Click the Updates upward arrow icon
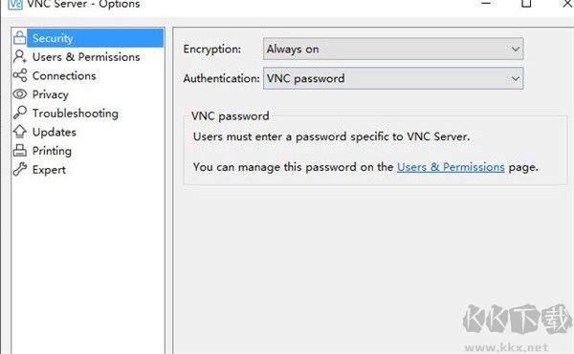 pos(20,132)
